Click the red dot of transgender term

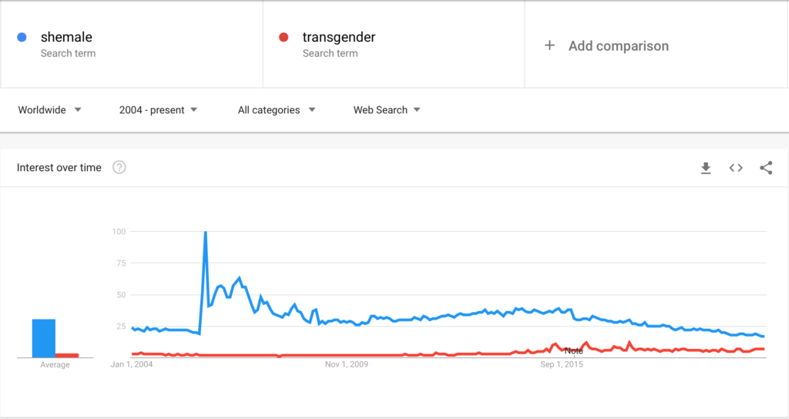pyautogui.click(x=284, y=37)
